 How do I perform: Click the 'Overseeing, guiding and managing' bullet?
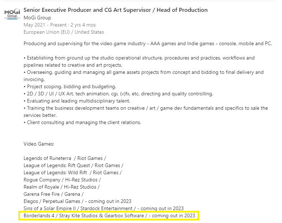point(143,72)
